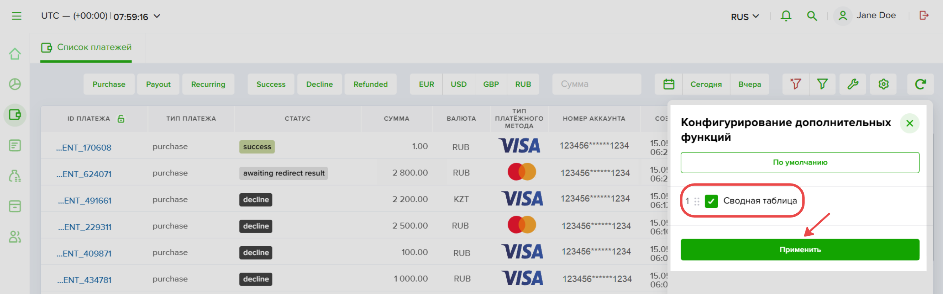Click the lock icon in ID ПЛАТЕЖА header
The width and height of the screenshot is (943, 294).
click(121, 119)
